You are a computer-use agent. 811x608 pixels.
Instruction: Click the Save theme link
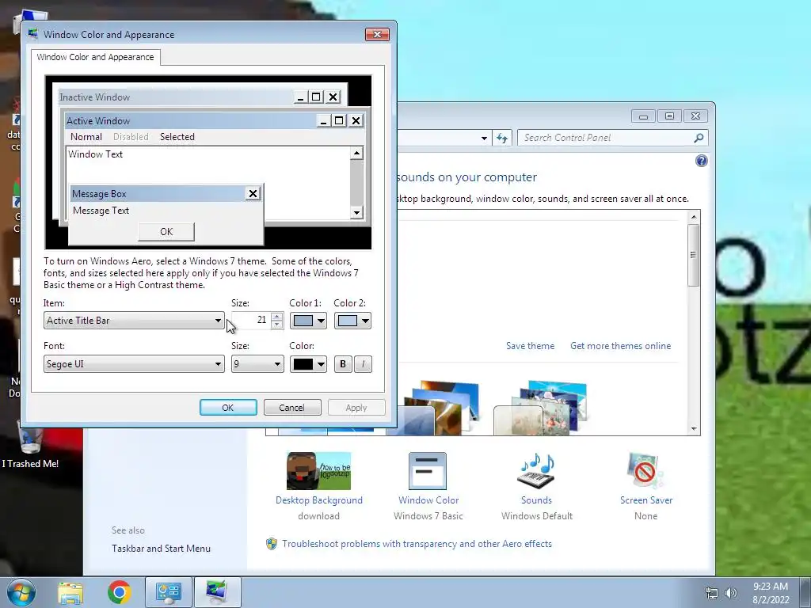pos(530,346)
